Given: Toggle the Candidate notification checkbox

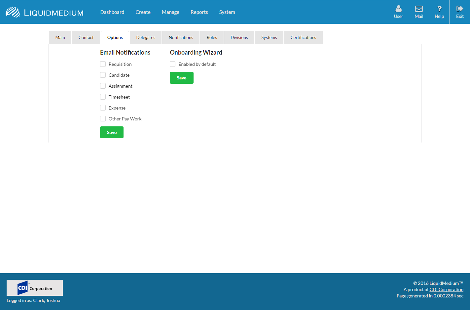Looking at the screenshot, I should 103,75.
